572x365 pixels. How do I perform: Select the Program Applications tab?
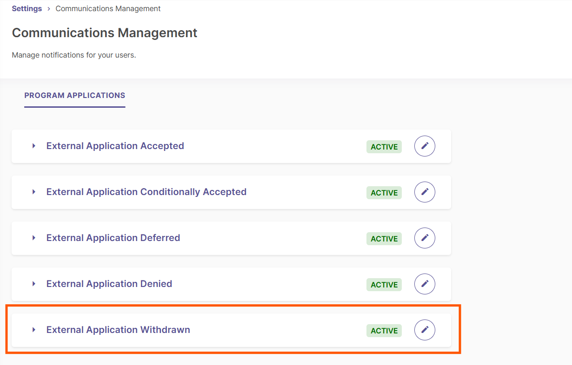click(75, 96)
